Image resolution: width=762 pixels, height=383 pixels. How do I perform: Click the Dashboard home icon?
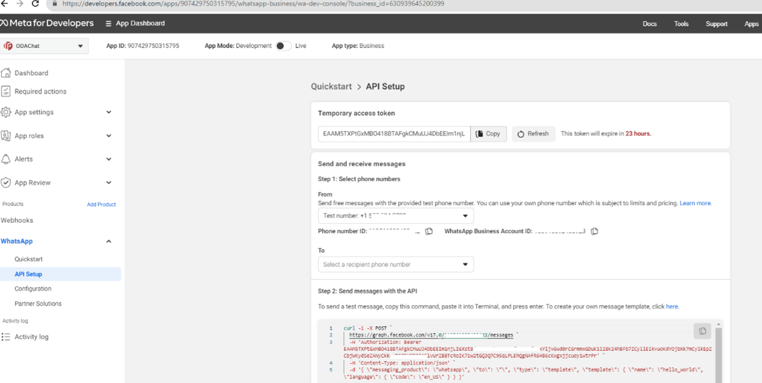[x=6, y=73]
